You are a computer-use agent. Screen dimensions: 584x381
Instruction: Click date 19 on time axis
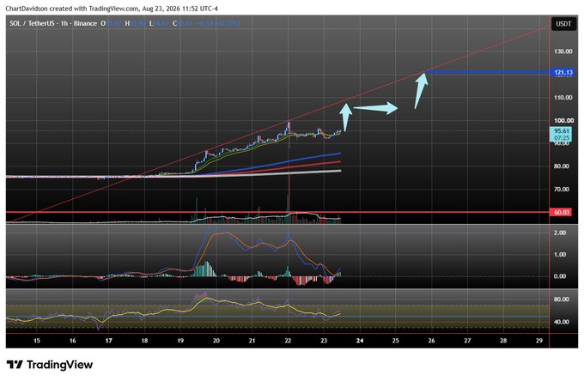pyautogui.click(x=180, y=341)
